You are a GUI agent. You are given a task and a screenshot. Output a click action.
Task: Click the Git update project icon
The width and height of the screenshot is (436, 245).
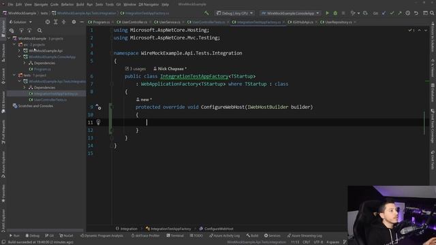pos(384,13)
